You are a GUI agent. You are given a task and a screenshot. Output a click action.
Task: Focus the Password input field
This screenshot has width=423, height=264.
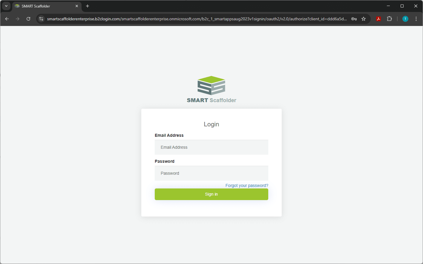[211, 173]
